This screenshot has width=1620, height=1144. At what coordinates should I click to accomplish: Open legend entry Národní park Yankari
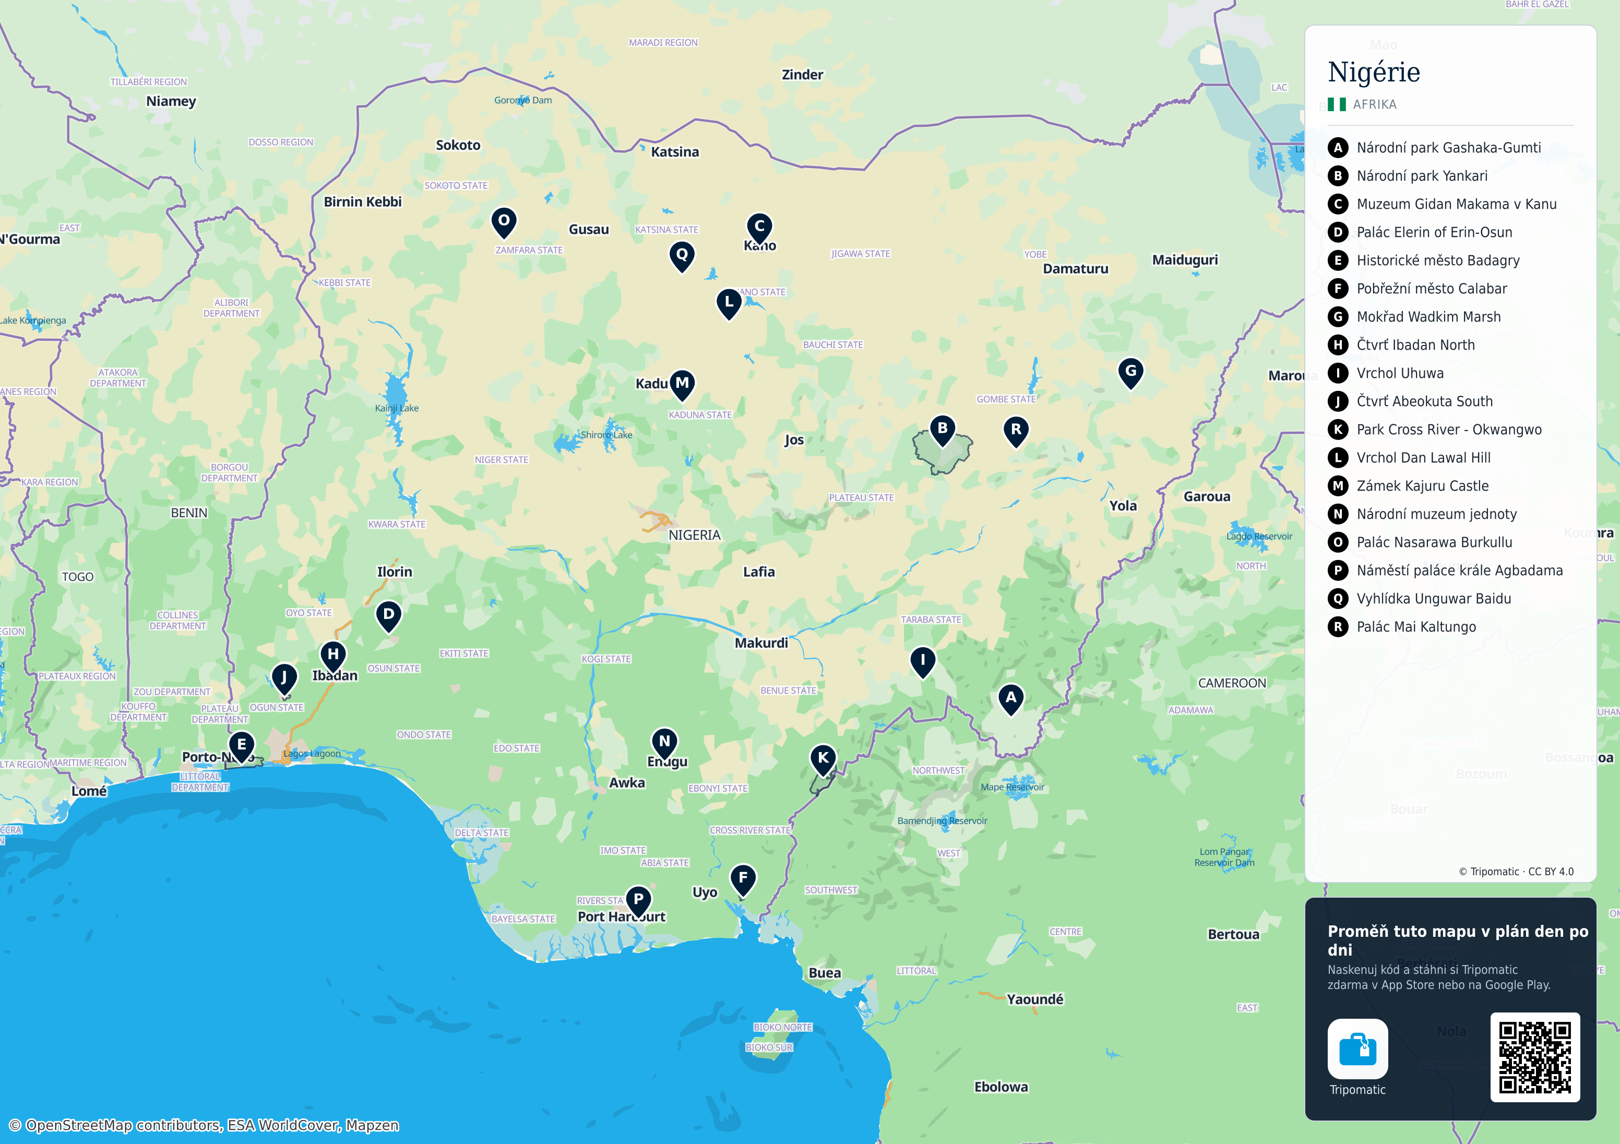point(1421,176)
